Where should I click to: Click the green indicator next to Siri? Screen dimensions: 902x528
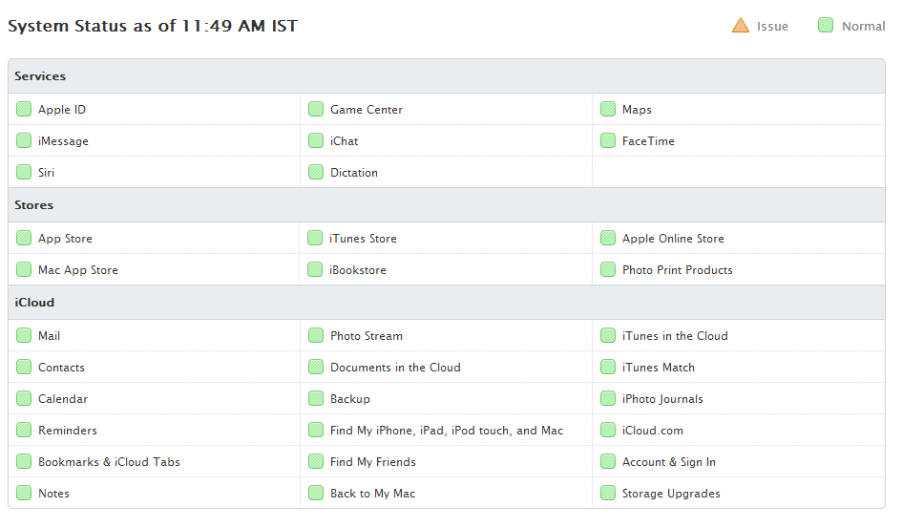point(24,173)
